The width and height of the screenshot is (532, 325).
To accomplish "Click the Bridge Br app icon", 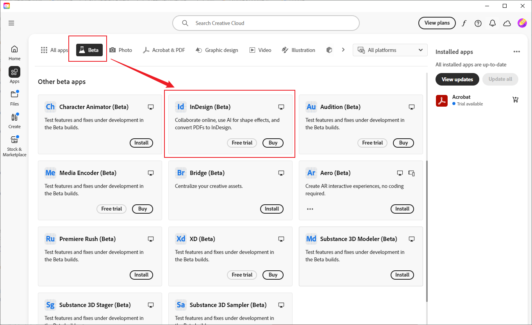I will click(181, 173).
